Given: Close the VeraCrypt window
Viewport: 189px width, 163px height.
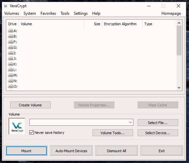Looking at the screenshot, I should click(x=179, y=6).
